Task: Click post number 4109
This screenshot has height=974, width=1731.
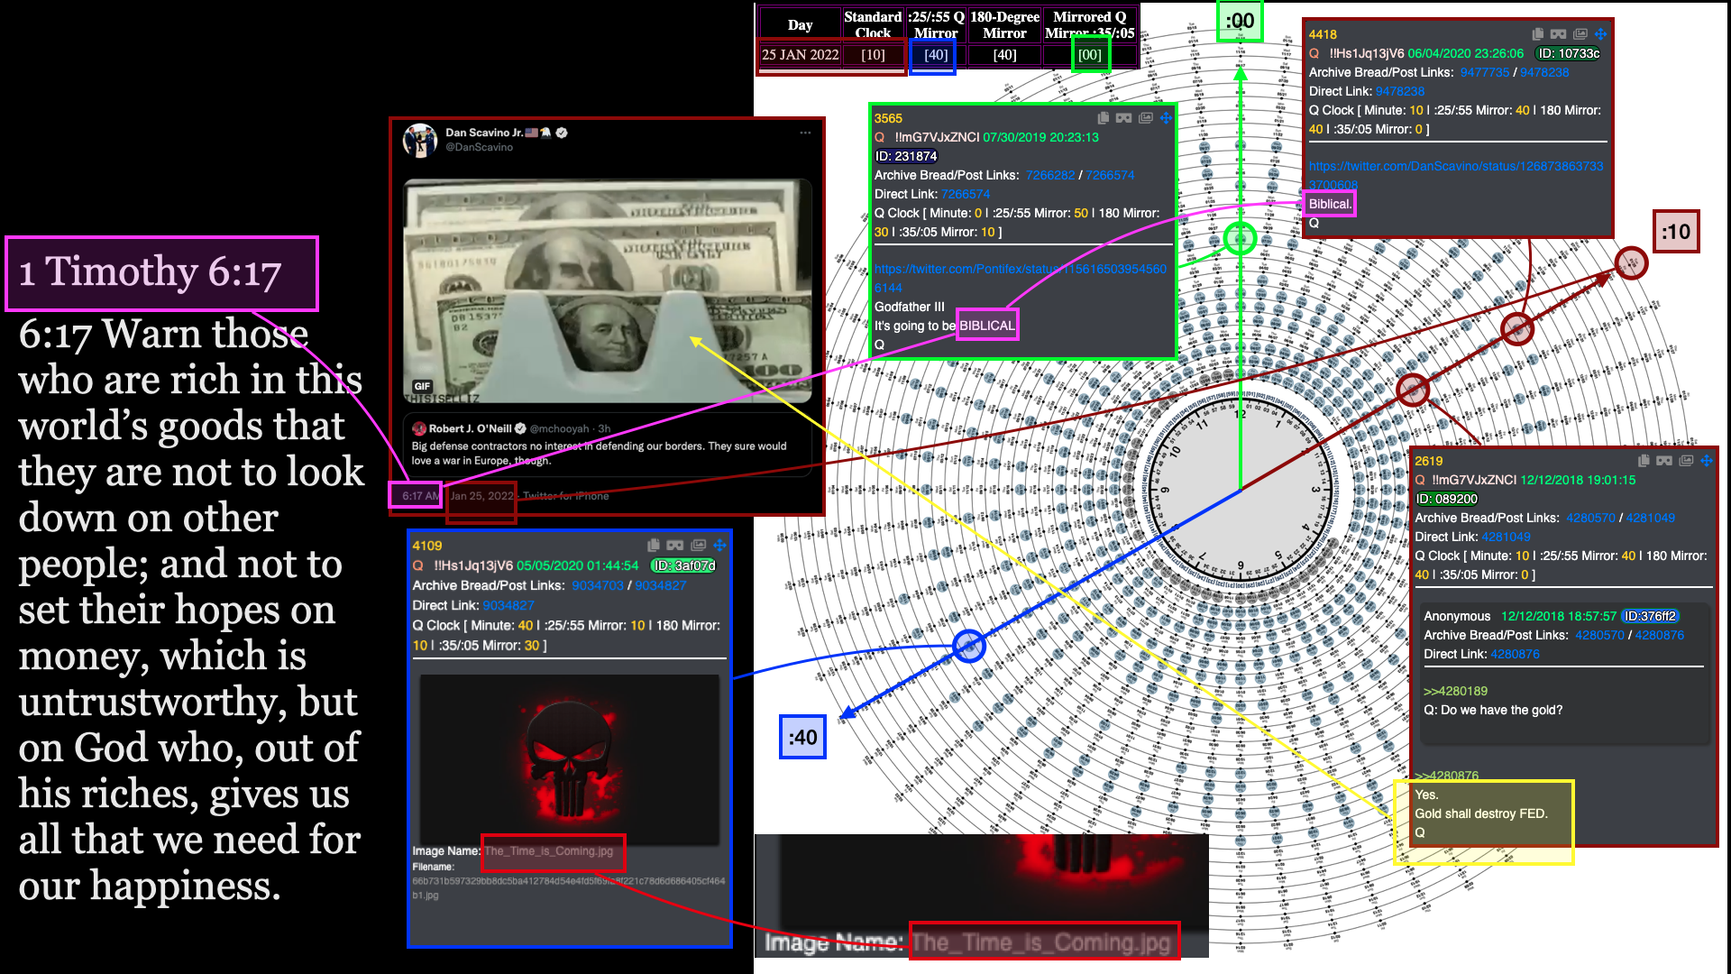Action: click(x=427, y=546)
